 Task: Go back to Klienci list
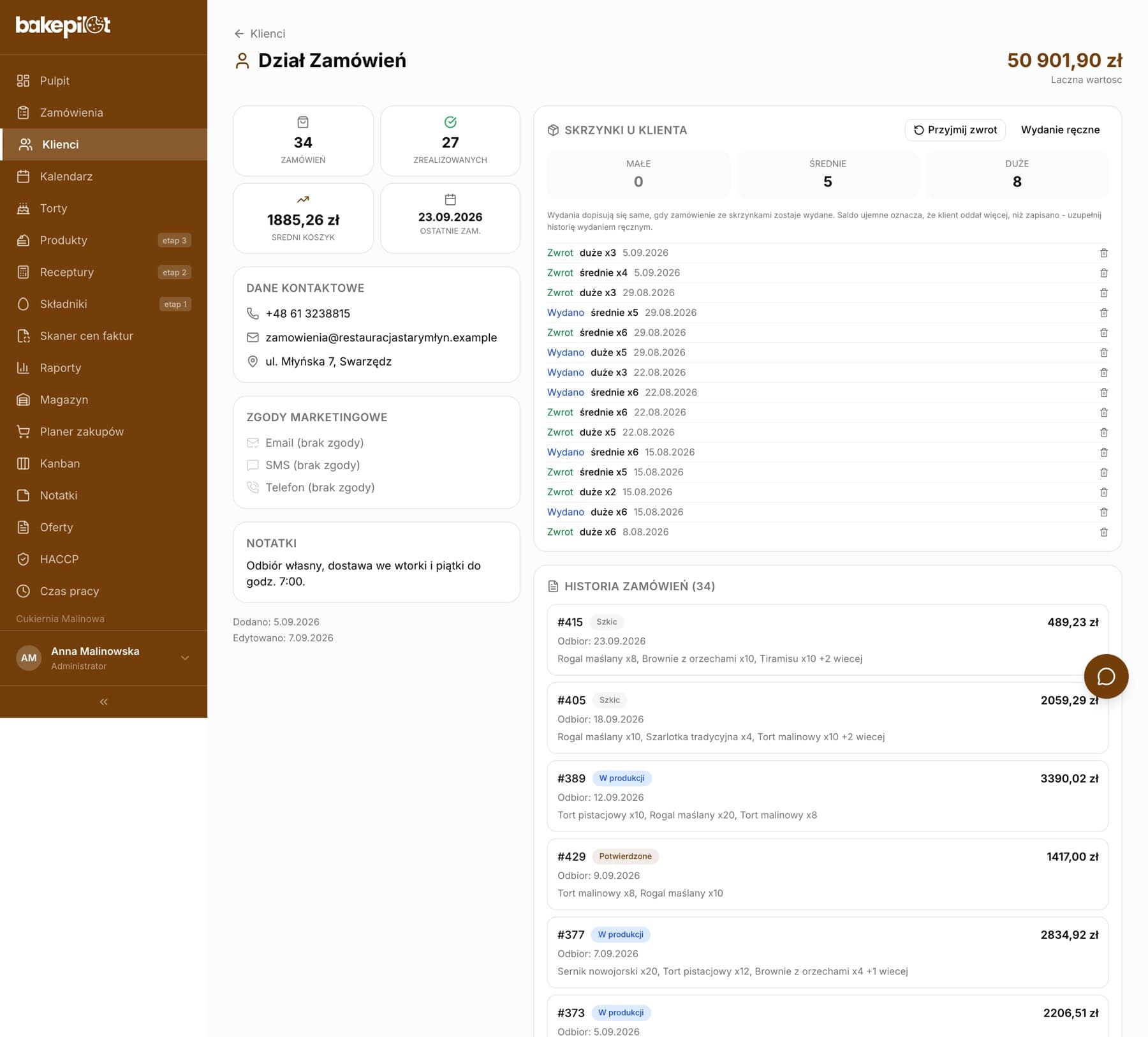click(x=260, y=33)
